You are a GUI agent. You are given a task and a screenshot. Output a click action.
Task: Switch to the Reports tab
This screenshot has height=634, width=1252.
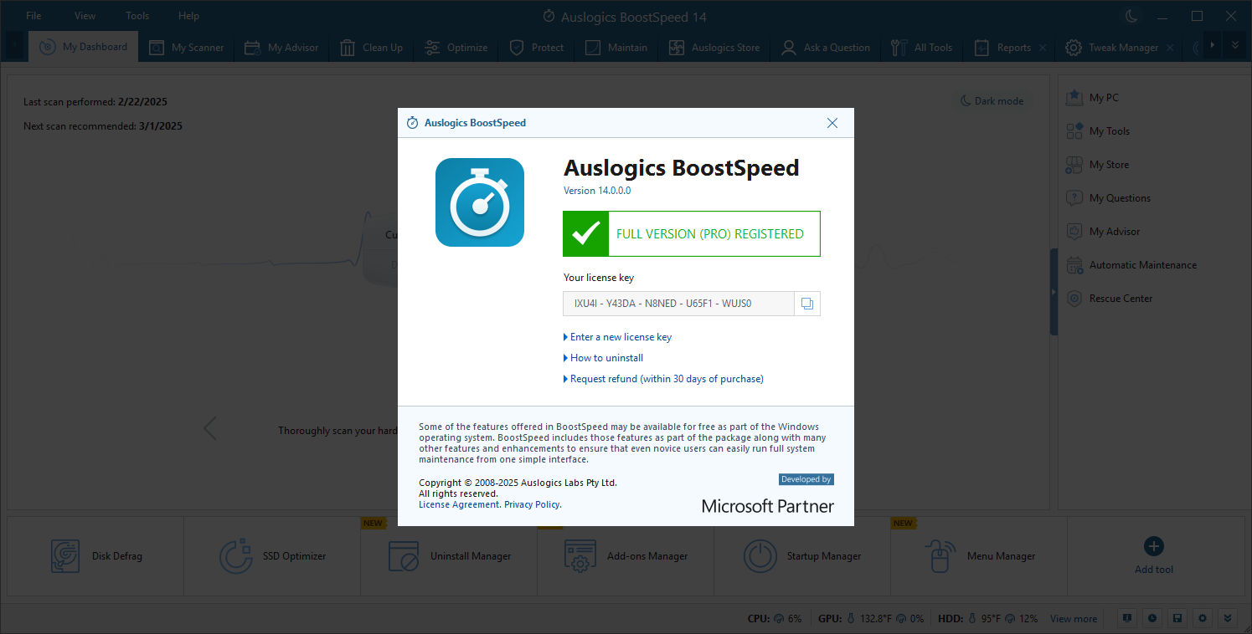(1002, 48)
